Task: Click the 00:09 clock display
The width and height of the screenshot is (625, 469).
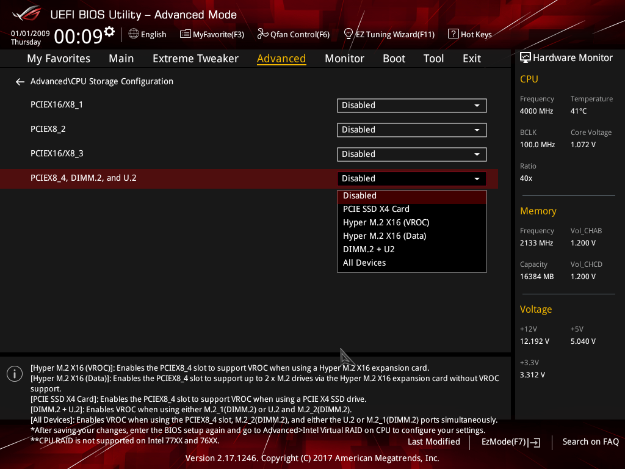Action: pyautogui.click(x=78, y=37)
